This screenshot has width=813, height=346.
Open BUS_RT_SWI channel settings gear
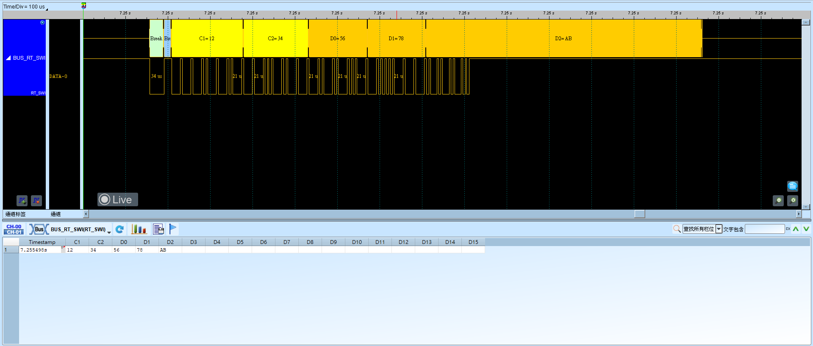click(x=42, y=22)
